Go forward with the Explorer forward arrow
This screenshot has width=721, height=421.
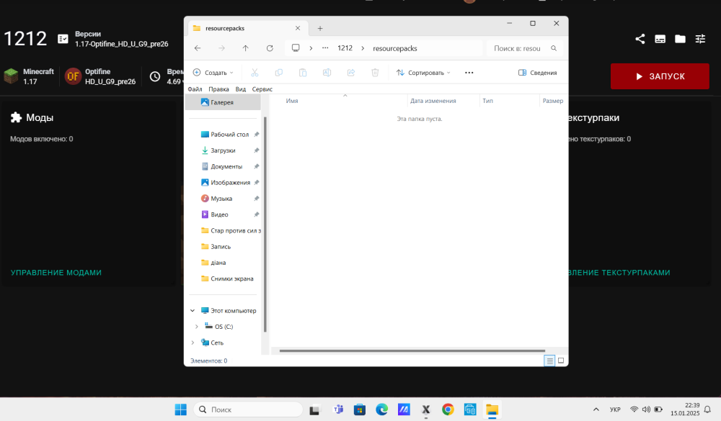point(221,48)
